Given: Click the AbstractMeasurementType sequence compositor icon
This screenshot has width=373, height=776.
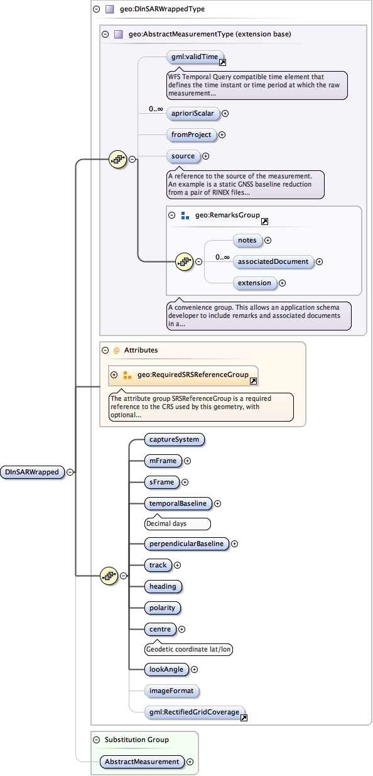Looking at the screenshot, I should (x=118, y=160).
